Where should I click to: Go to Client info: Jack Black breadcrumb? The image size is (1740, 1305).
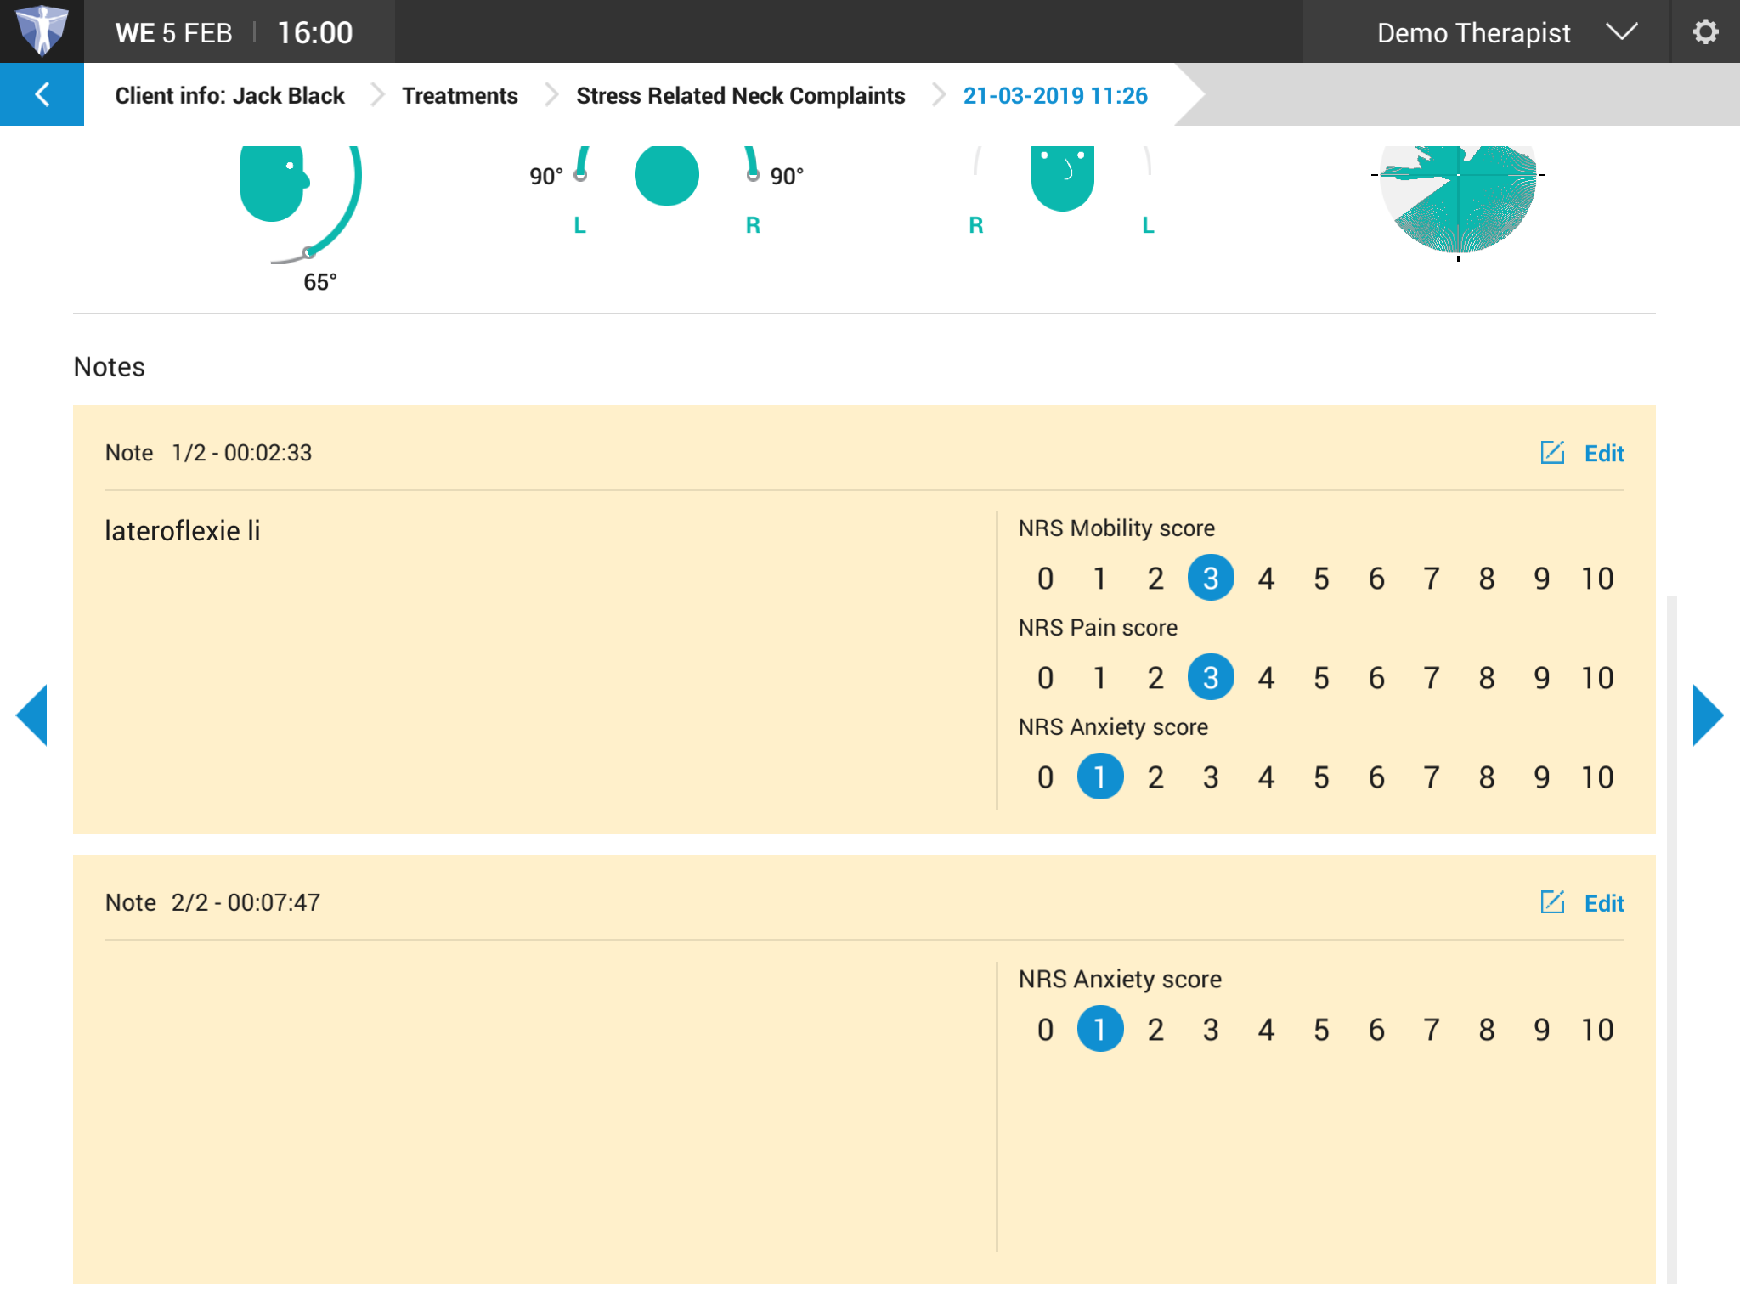coord(229,95)
